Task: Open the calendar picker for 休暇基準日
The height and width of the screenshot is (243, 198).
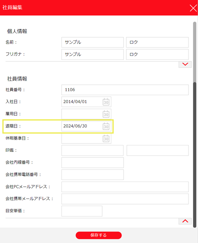Action: tap(106, 138)
